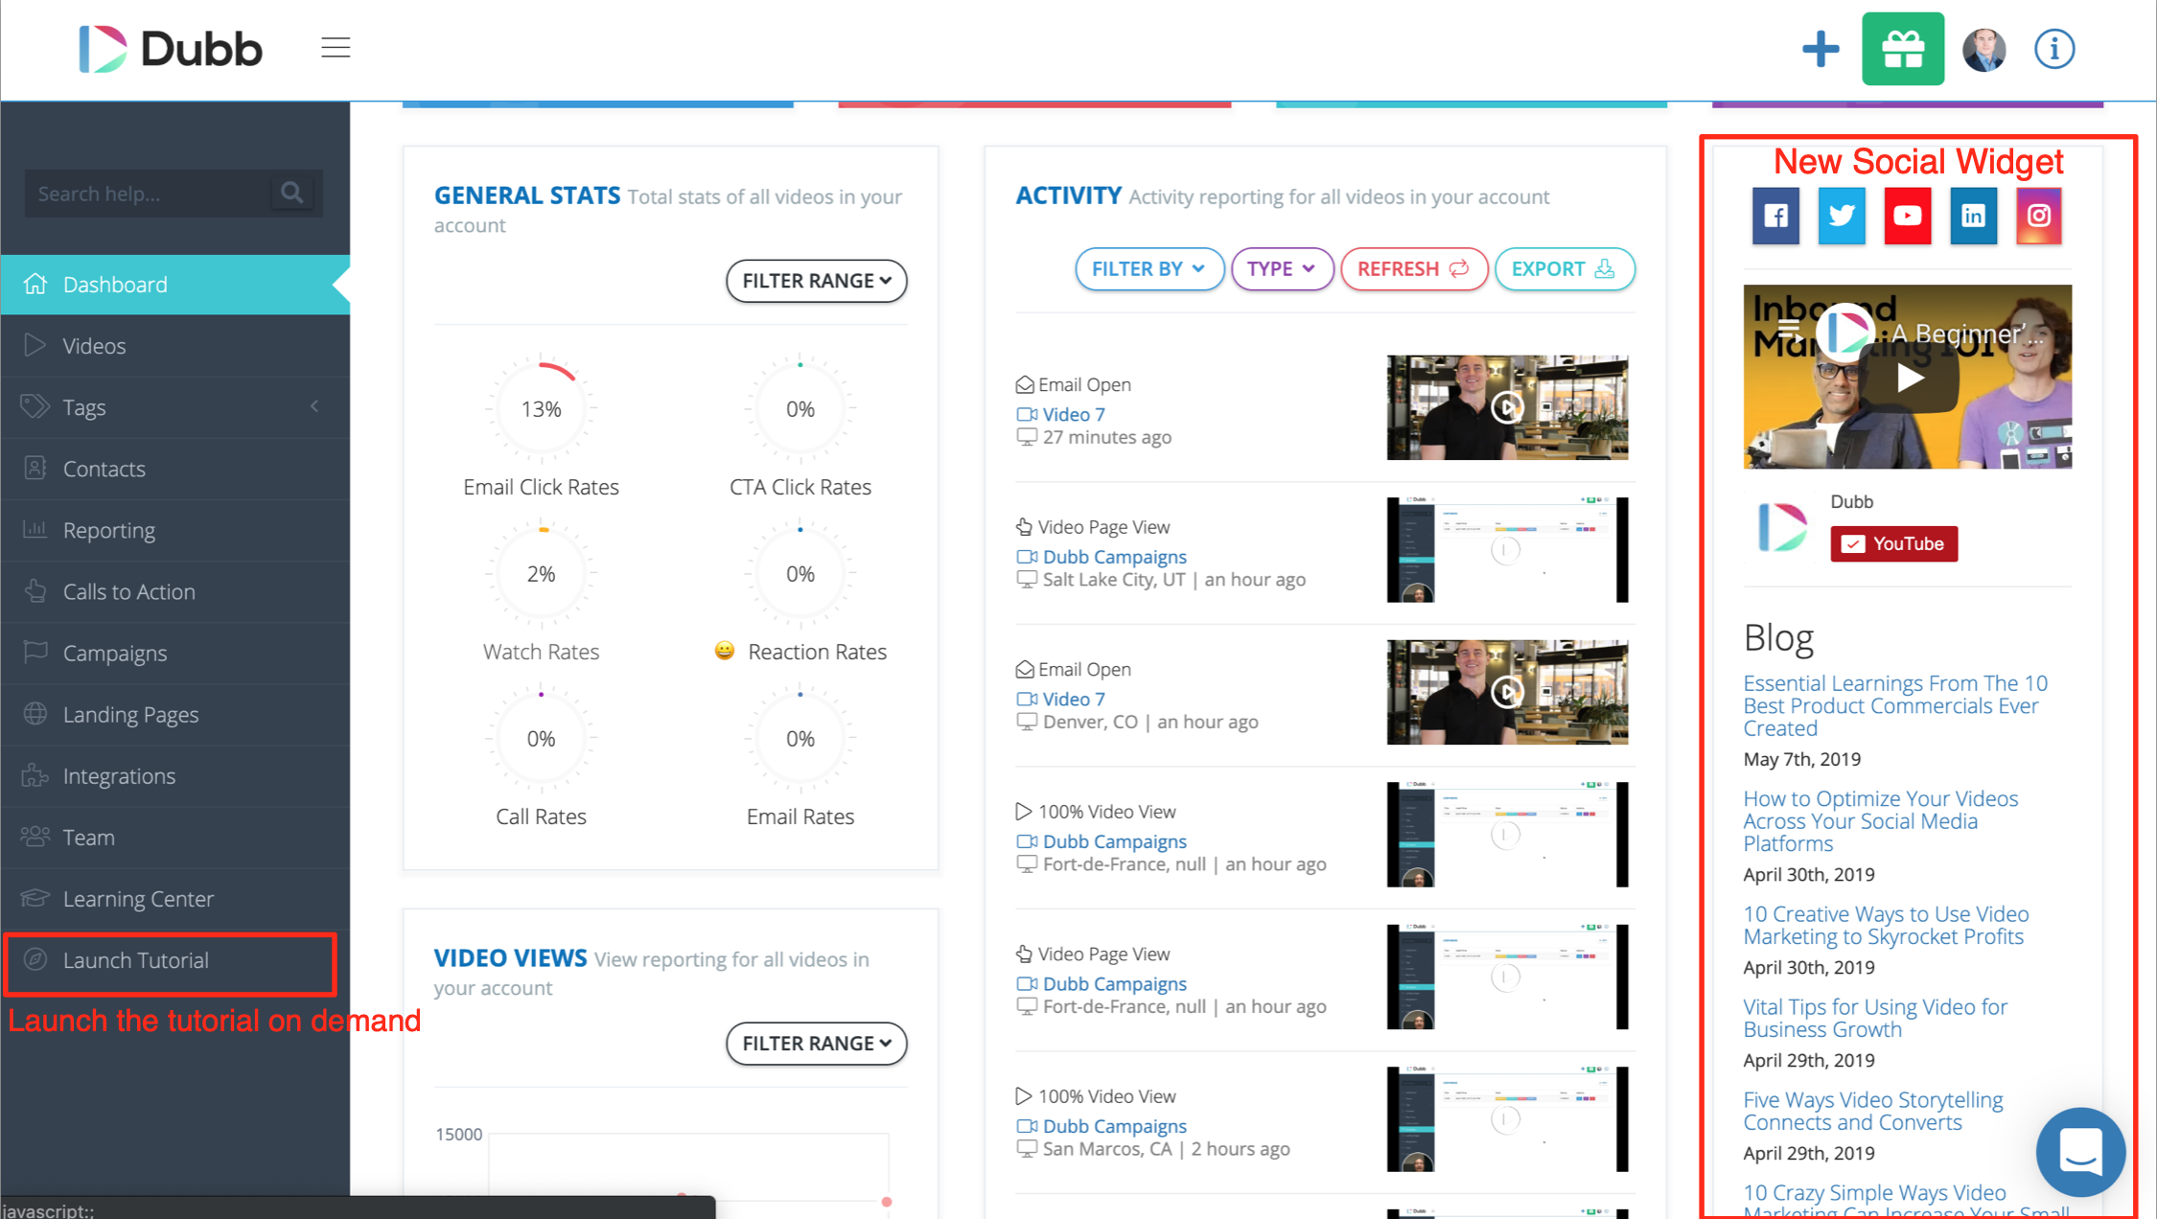The image size is (2157, 1219).
Task: Read 10 Creative Ways Video Marketing post
Action: coord(1886,925)
